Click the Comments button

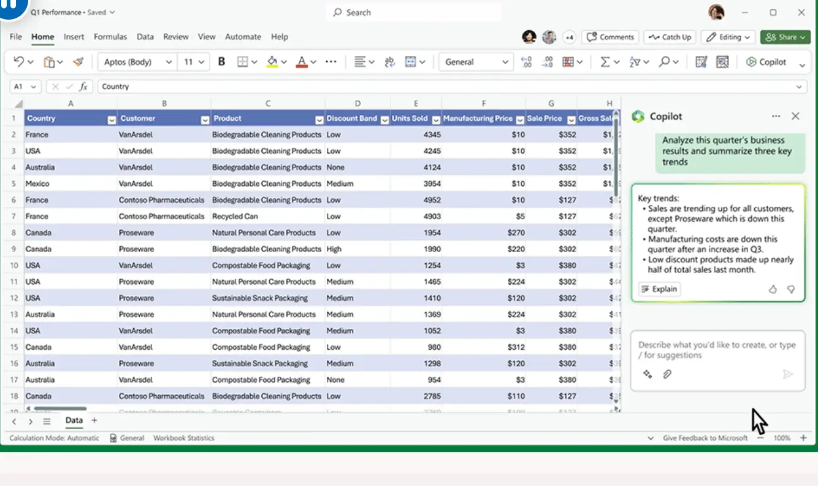pyautogui.click(x=610, y=37)
